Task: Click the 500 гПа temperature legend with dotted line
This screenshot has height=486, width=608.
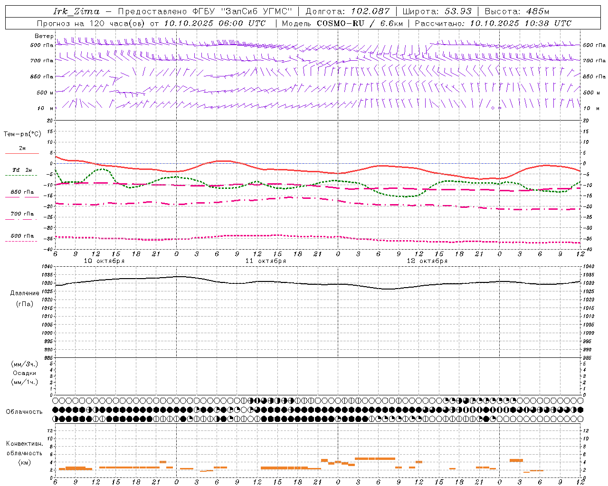Action: click(22, 237)
